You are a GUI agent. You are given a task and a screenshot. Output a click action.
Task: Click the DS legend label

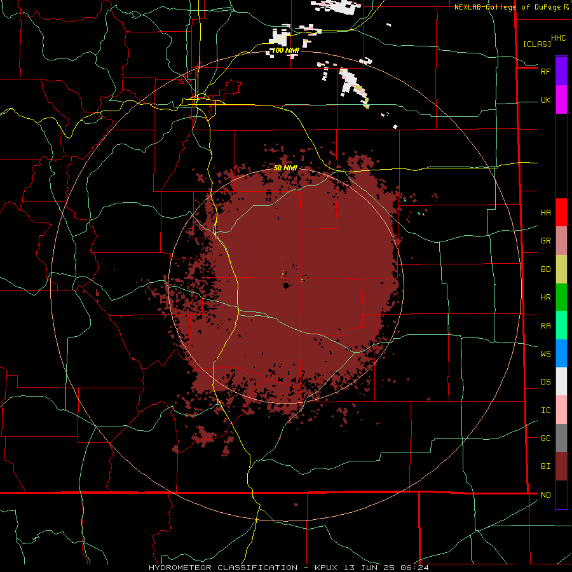(545, 382)
